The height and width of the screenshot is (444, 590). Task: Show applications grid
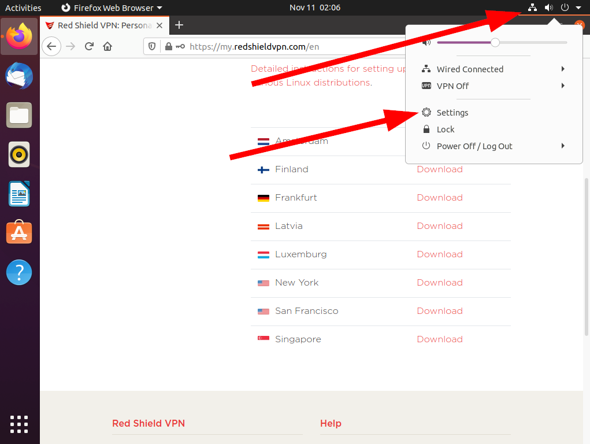point(19,424)
